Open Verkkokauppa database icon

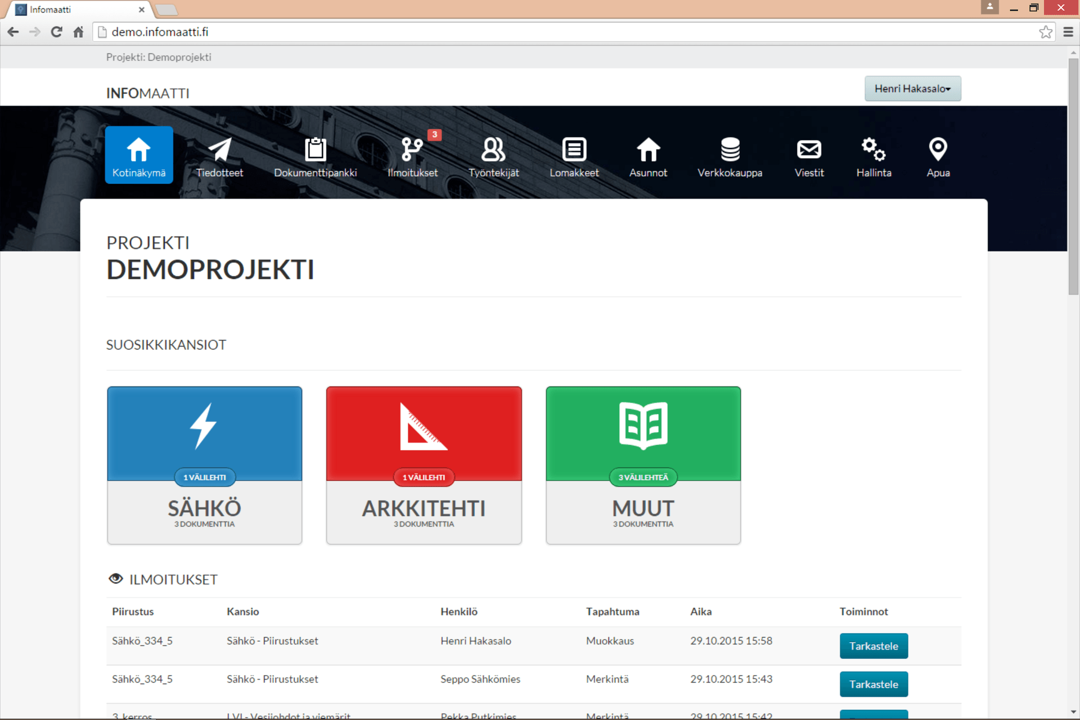tap(730, 150)
